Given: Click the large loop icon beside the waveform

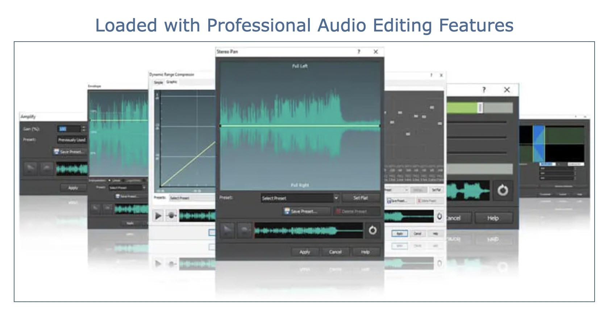Looking at the screenshot, I should click(x=502, y=190).
